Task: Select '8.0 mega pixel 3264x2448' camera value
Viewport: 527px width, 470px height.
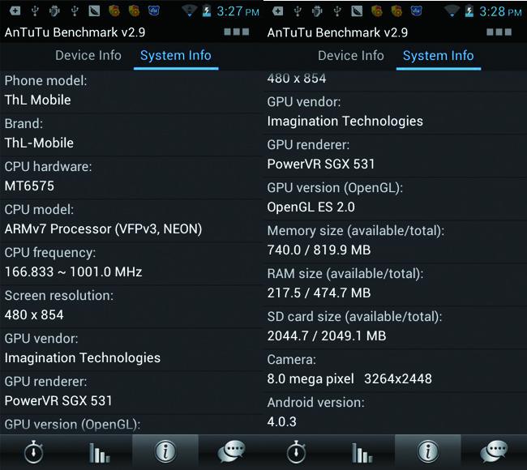Action: point(349,379)
